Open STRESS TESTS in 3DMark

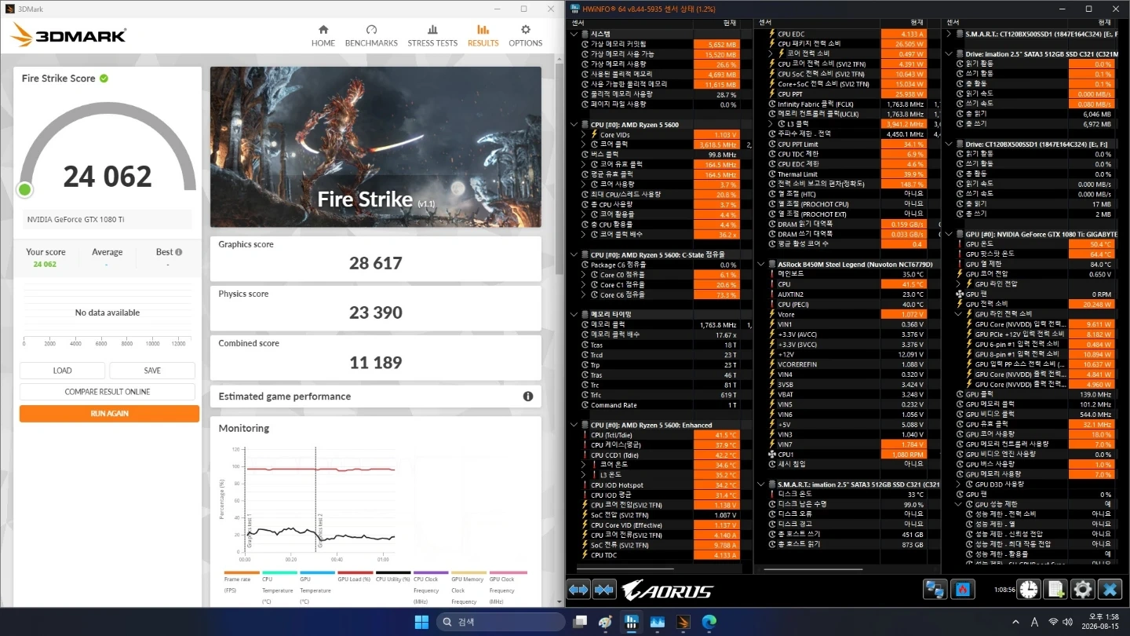(432, 35)
